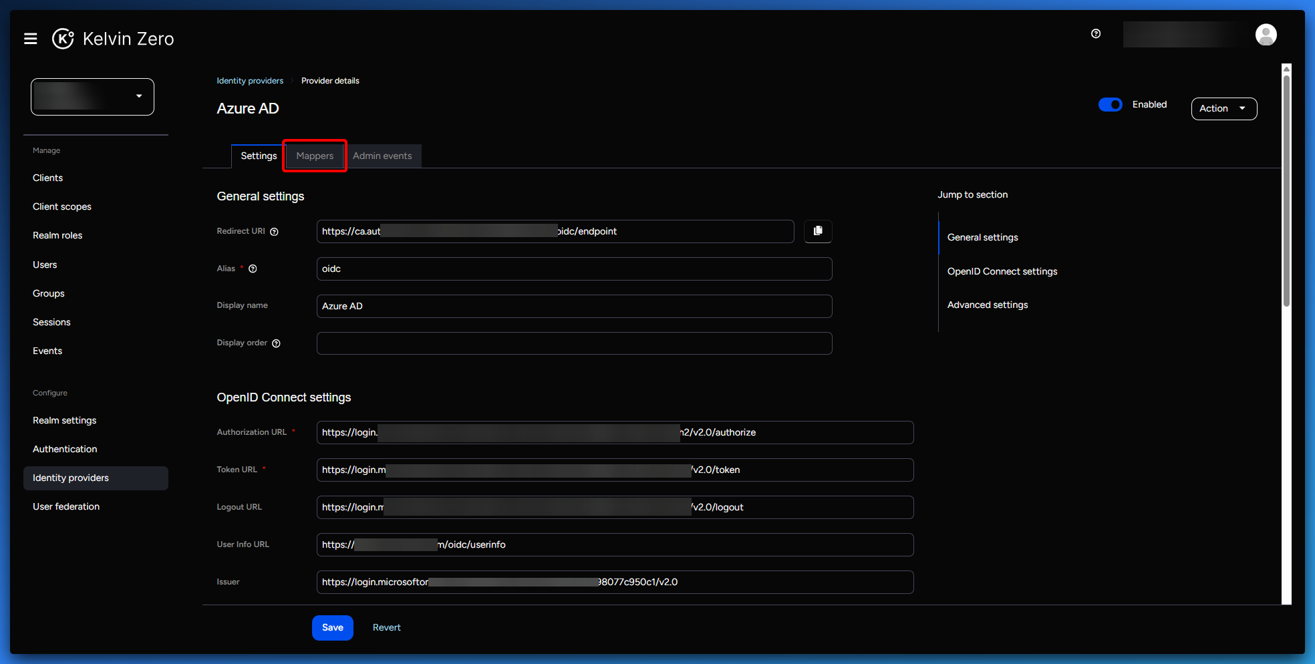The image size is (1315, 664).
Task: Click the Save button
Action: coord(333,627)
